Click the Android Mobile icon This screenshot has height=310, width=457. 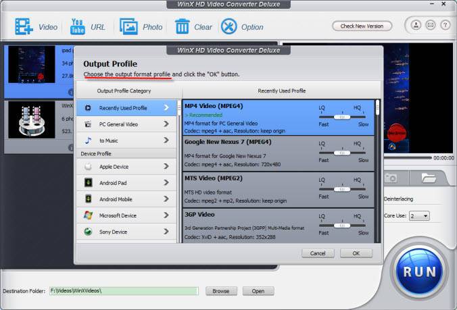coord(89,199)
